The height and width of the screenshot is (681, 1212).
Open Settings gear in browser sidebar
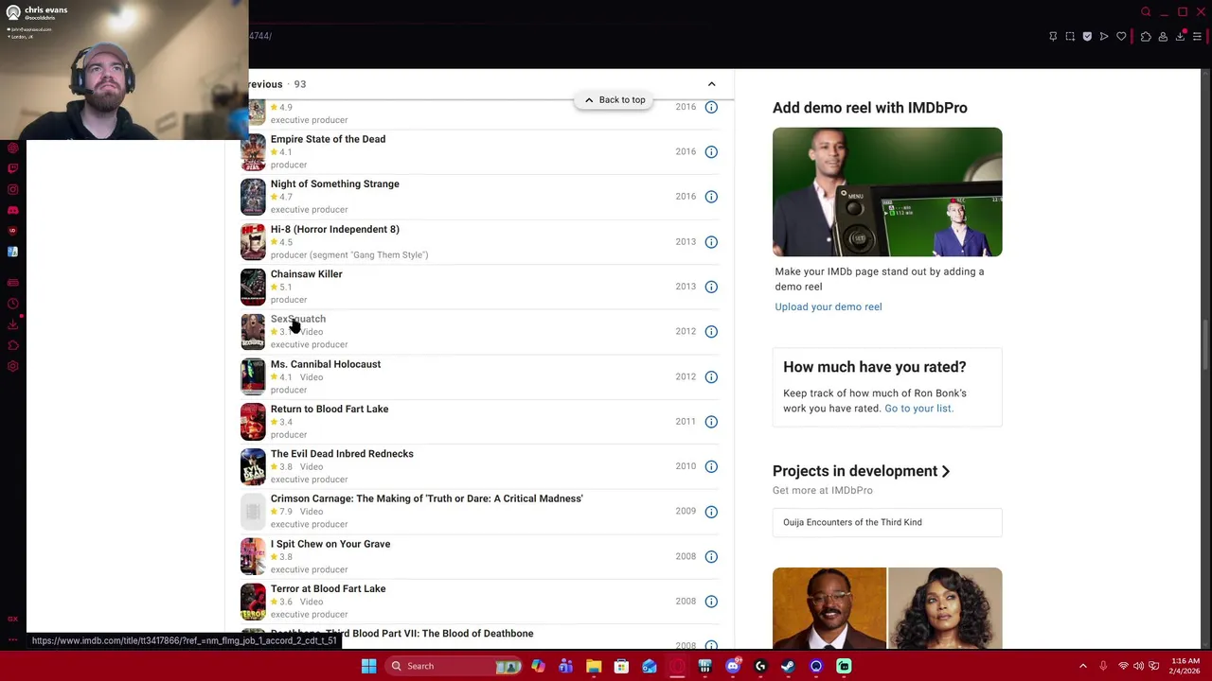pos(12,366)
